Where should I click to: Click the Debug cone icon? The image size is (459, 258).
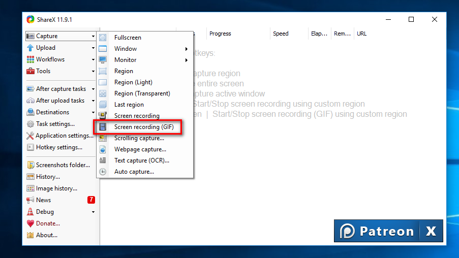(30, 212)
